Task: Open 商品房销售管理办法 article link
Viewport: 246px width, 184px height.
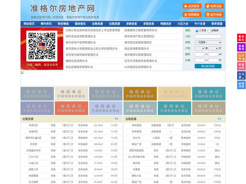Action: click(x=137, y=48)
